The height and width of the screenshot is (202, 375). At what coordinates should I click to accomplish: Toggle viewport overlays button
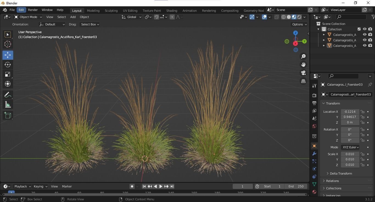264,17
